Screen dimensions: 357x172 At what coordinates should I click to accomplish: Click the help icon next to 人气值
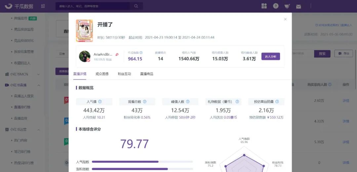pyautogui.click(x=100, y=102)
